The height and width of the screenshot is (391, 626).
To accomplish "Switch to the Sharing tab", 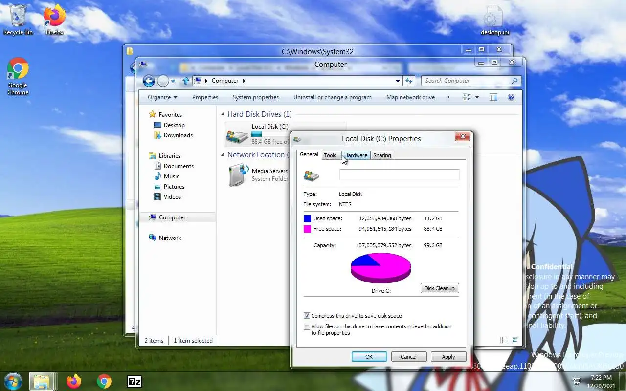I will 382,155.
